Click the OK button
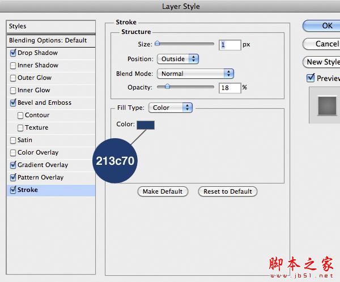This screenshot has width=340, height=282. click(x=321, y=26)
